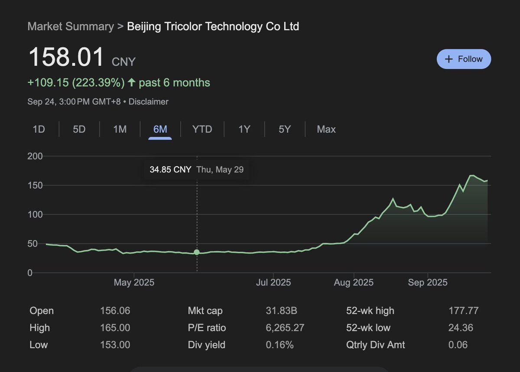Click the 52-wk high value 177.77
Viewport: 520px width, 372px height.
[464, 311]
